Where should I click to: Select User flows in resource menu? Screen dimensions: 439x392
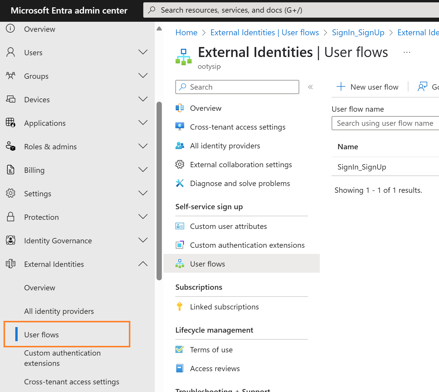pyautogui.click(x=242, y=264)
